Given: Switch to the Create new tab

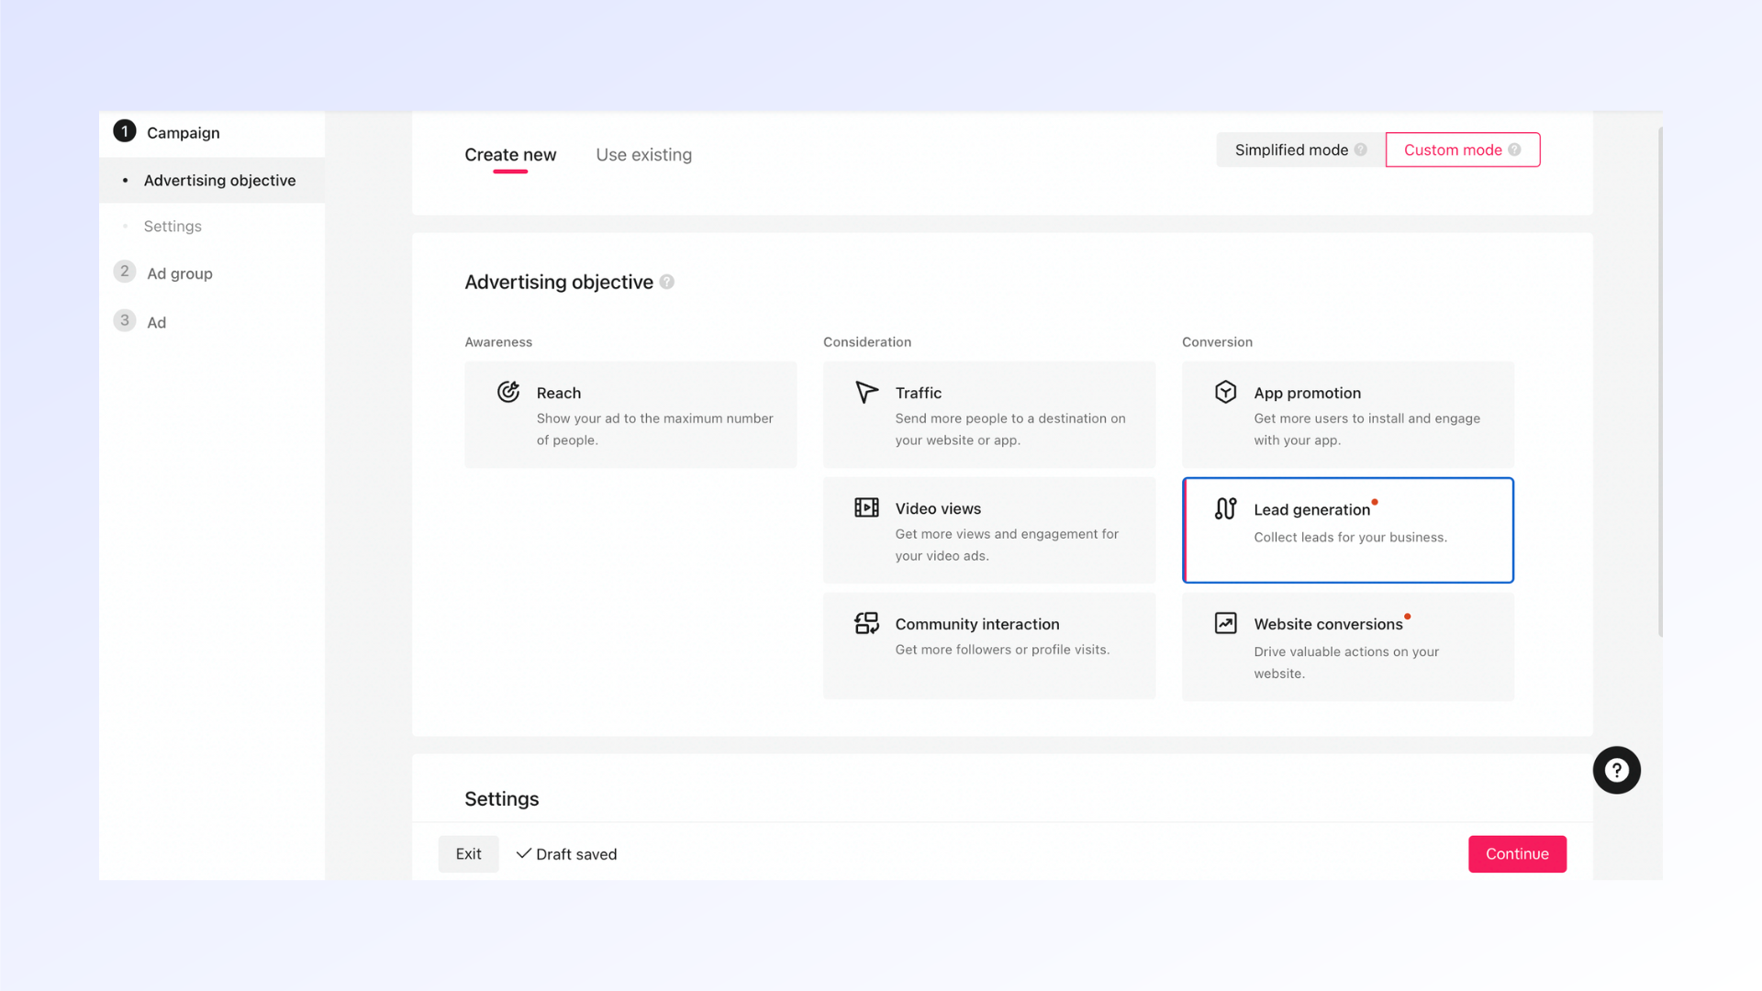Looking at the screenshot, I should [510, 155].
